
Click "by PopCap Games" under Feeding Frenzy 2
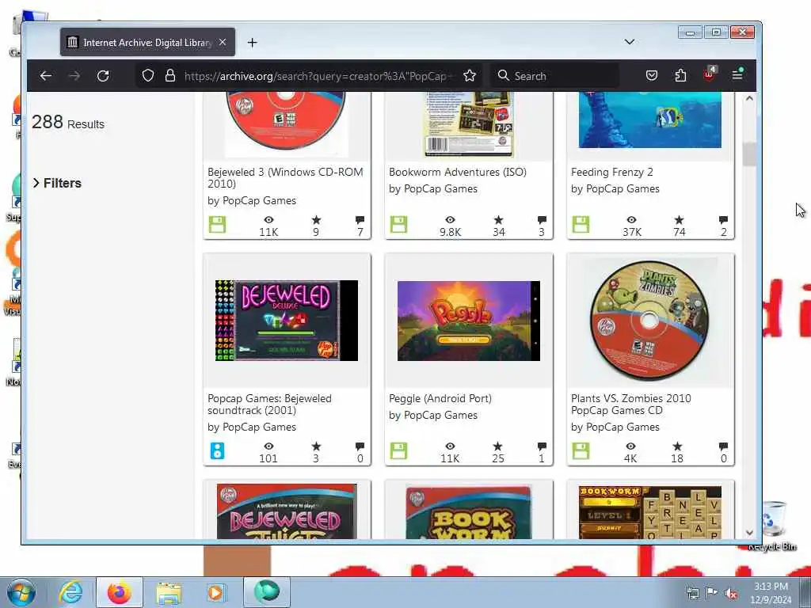tap(615, 189)
